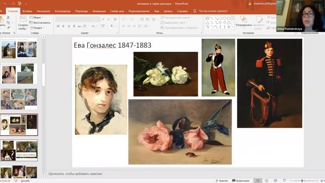Open the Конструктор ribbon tab

pos(62,11)
